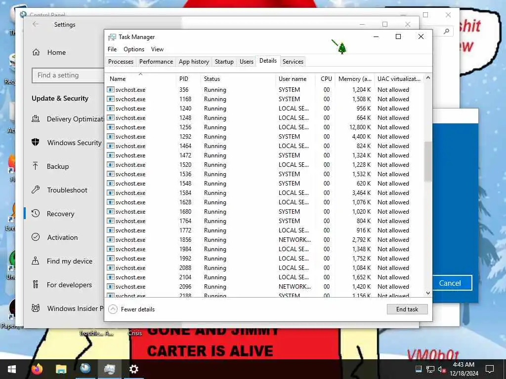Select the Activation checkmark icon
The height and width of the screenshot is (379, 506).
click(36, 237)
